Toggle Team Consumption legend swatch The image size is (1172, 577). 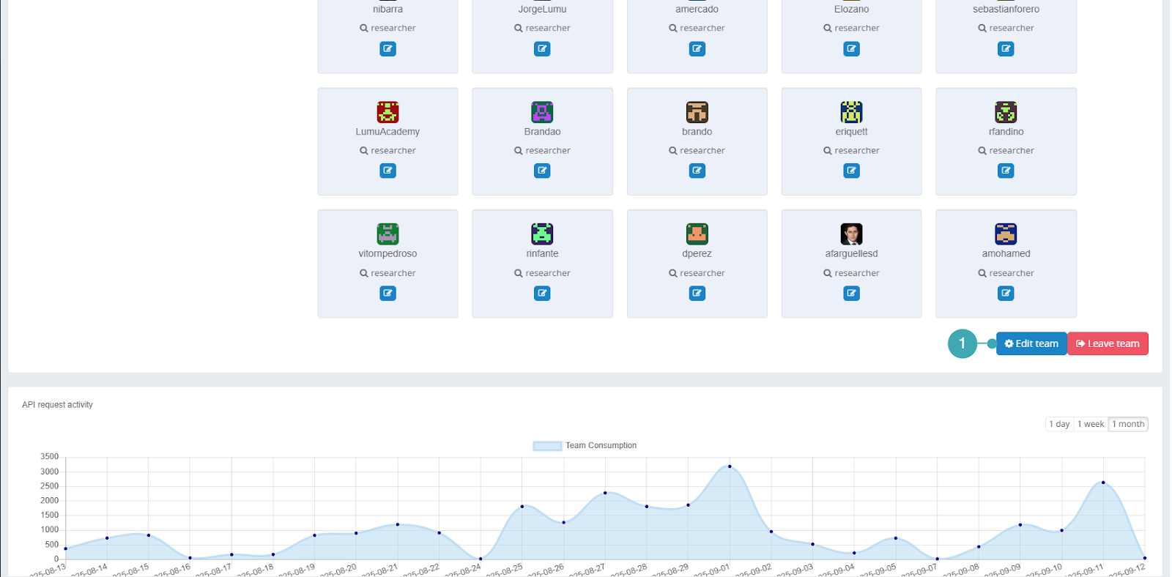(547, 446)
